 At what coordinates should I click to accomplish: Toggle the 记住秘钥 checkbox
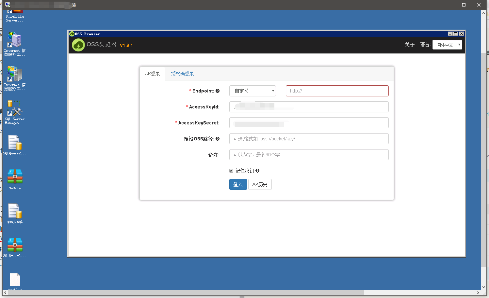(231, 171)
